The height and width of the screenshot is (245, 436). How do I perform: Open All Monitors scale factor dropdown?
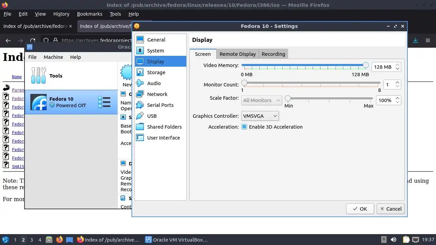point(262,100)
